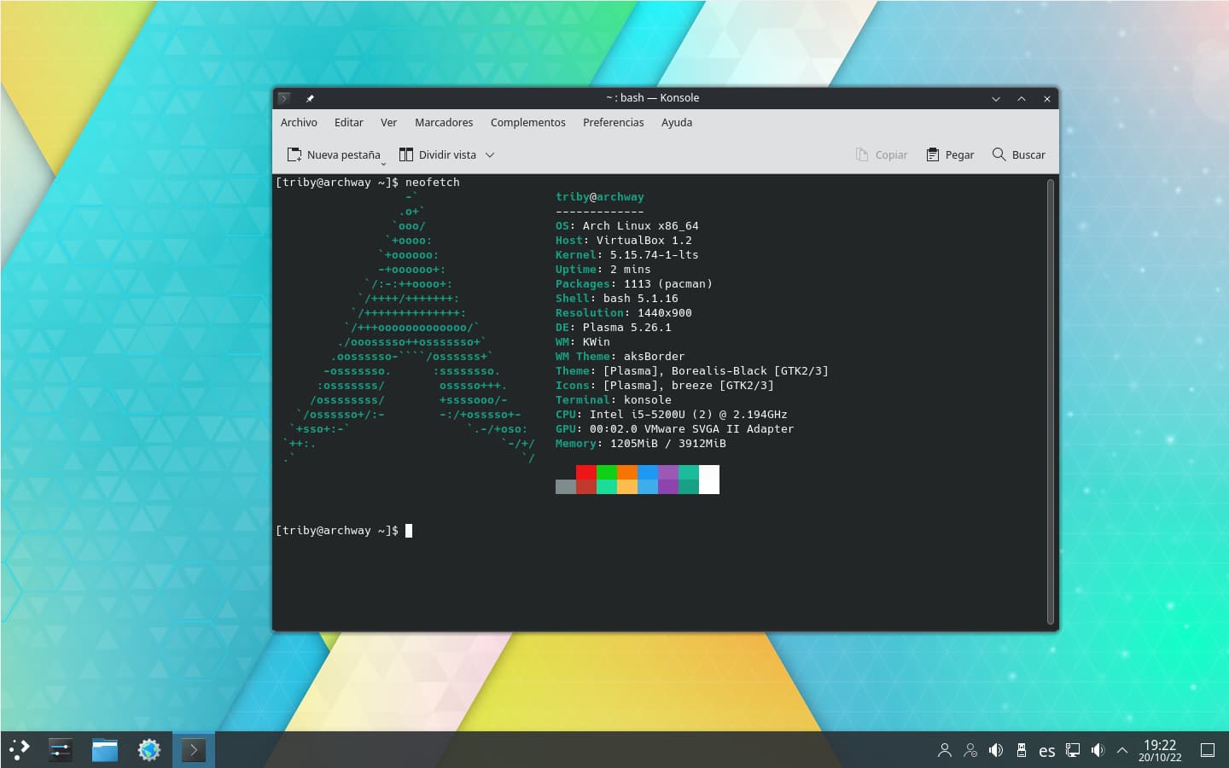Open a new tab with Nueva pestaña

click(x=334, y=154)
